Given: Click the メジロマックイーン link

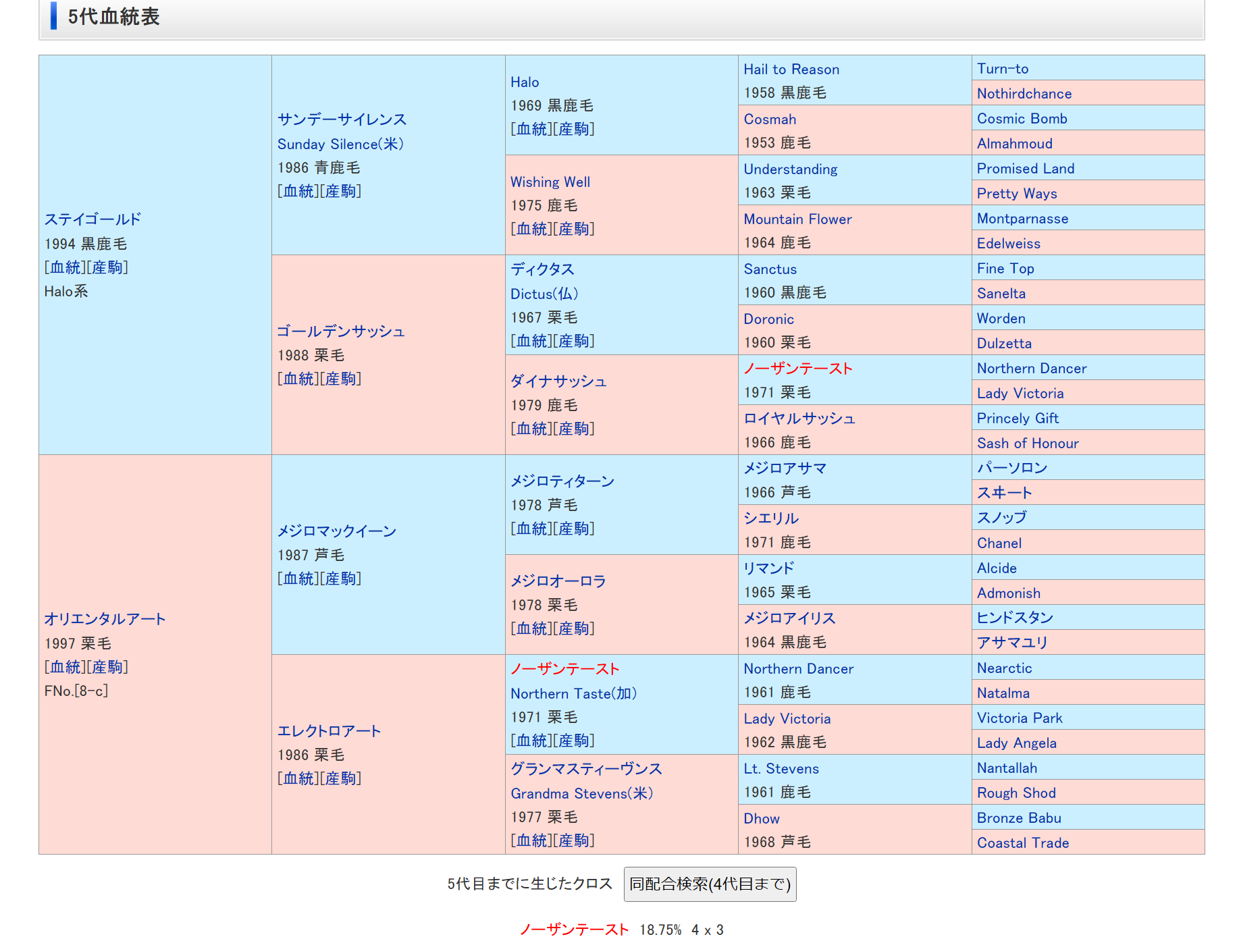Looking at the screenshot, I should 336,531.
